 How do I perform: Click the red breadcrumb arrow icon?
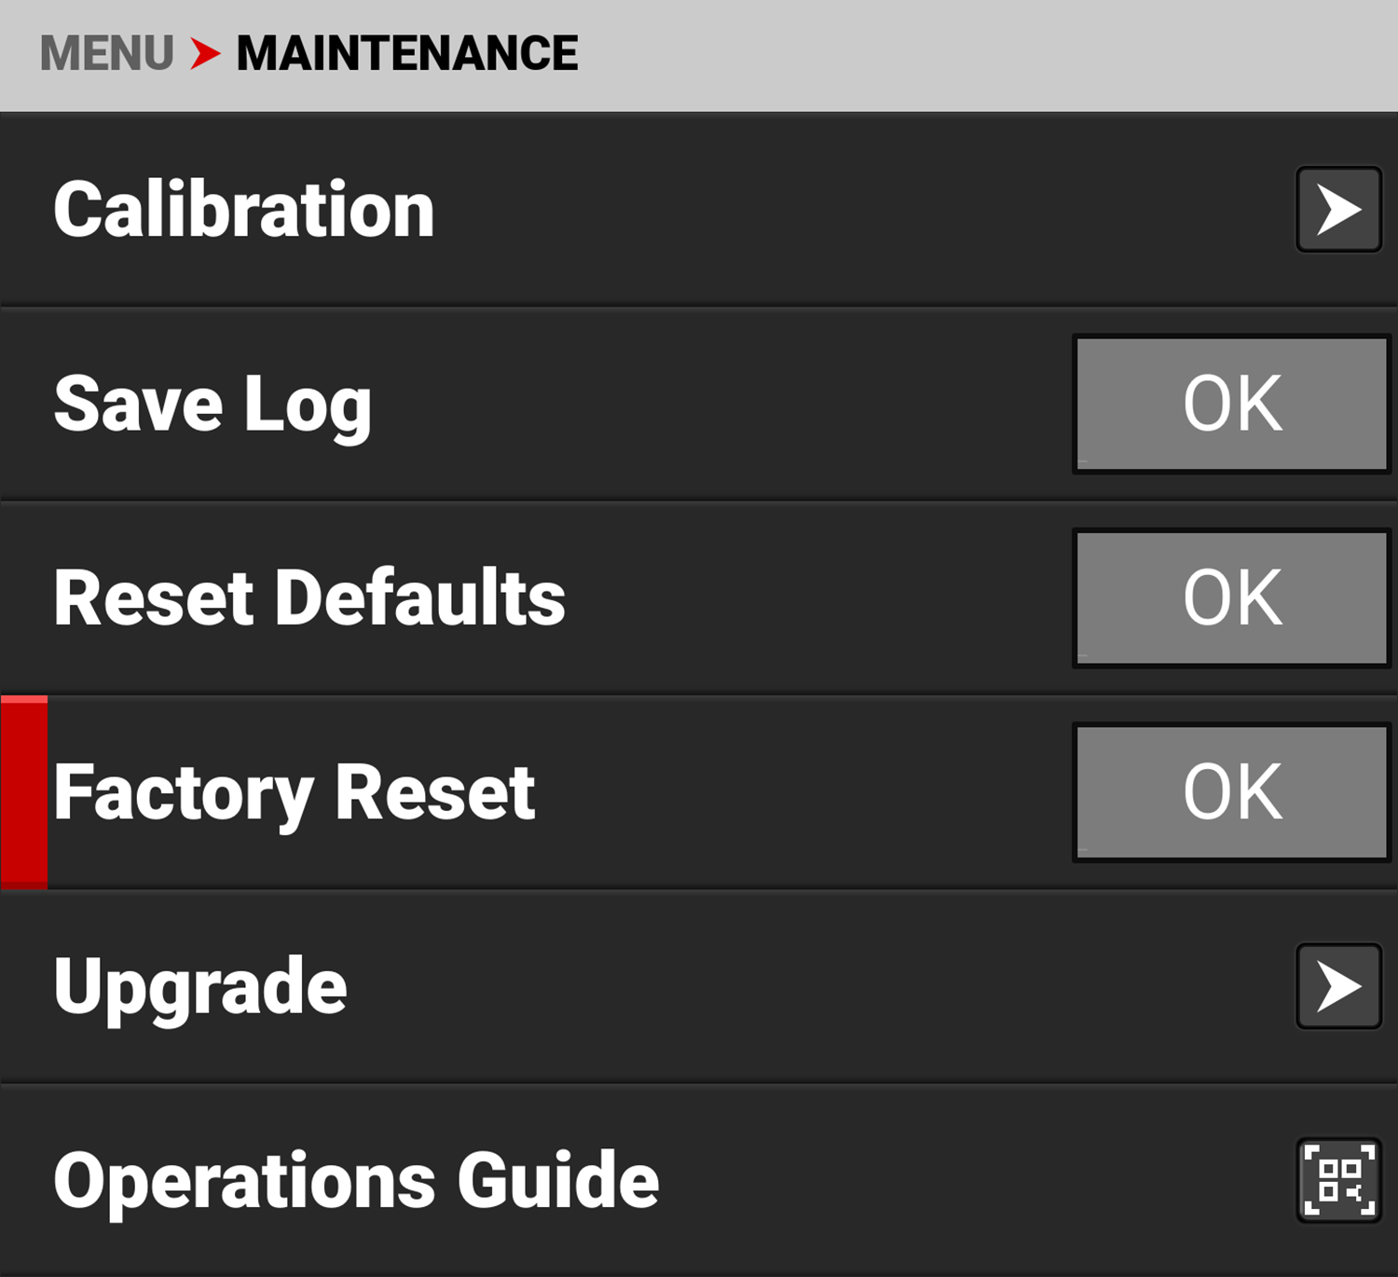pos(205,53)
